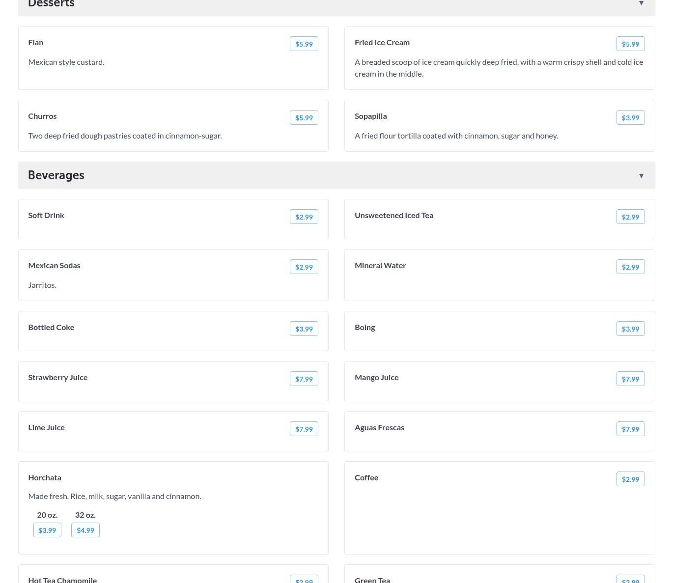673x583 pixels.
Task: Select Horchata 20 oz. $3.99 option
Action: 47,530
